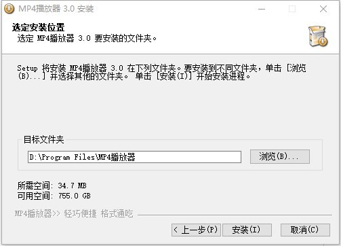Click the grey header divider below subtitle

[170, 54]
